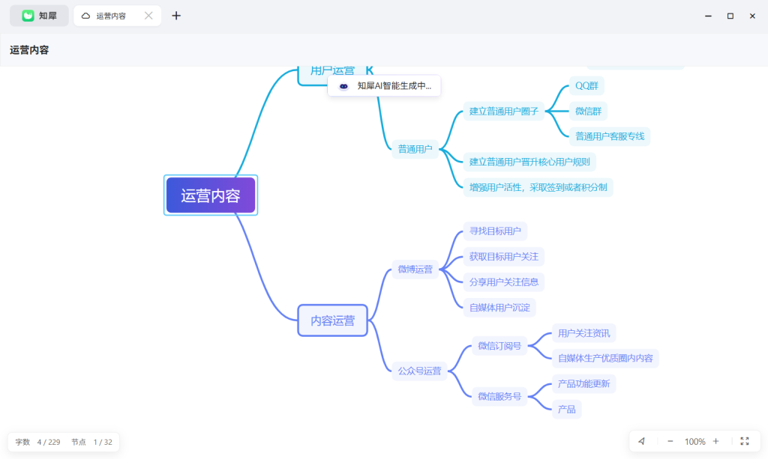The image size is (768, 459).
Task: Select the 用户关注资讯 node
Action: click(583, 333)
